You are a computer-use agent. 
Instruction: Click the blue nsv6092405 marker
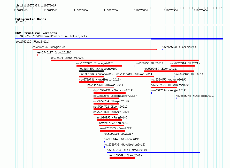pyautogui.click(x=174, y=77)
